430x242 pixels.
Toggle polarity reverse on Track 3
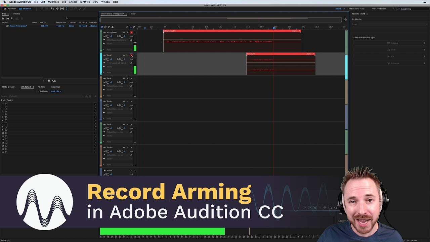(131, 86)
